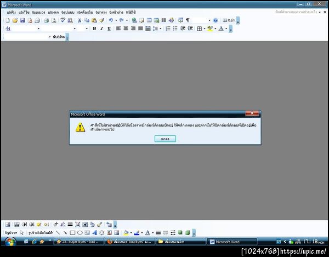Apply blue Line Color on Drawing toolbar
Image resolution: width=329 pixels, height=257 pixels.
(x=137, y=233)
